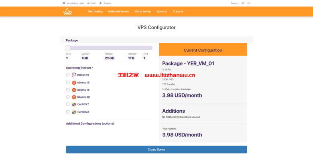Open the Dedicated Servers menu
Image resolution: width=313 pixels, height=154 pixels.
(118, 12)
